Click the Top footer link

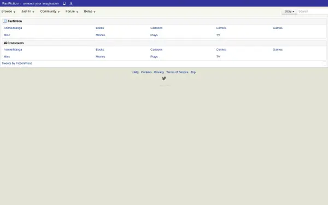point(193,72)
